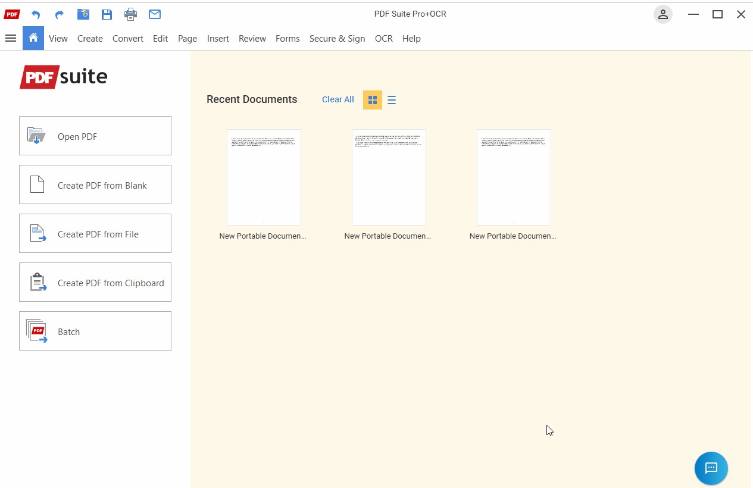Click Create PDF from Clipboard
The image size is (753, 488).
point(95,282)
